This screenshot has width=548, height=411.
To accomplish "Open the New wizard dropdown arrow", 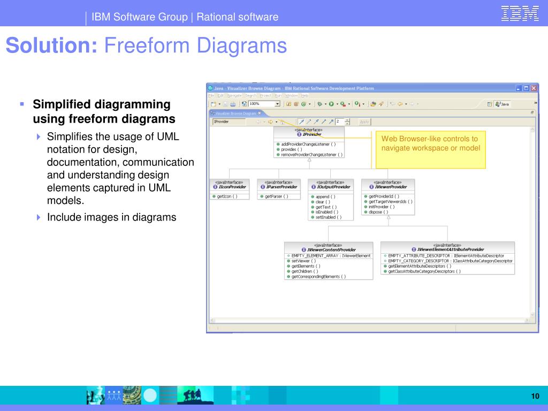I will (x=219, y=104).
